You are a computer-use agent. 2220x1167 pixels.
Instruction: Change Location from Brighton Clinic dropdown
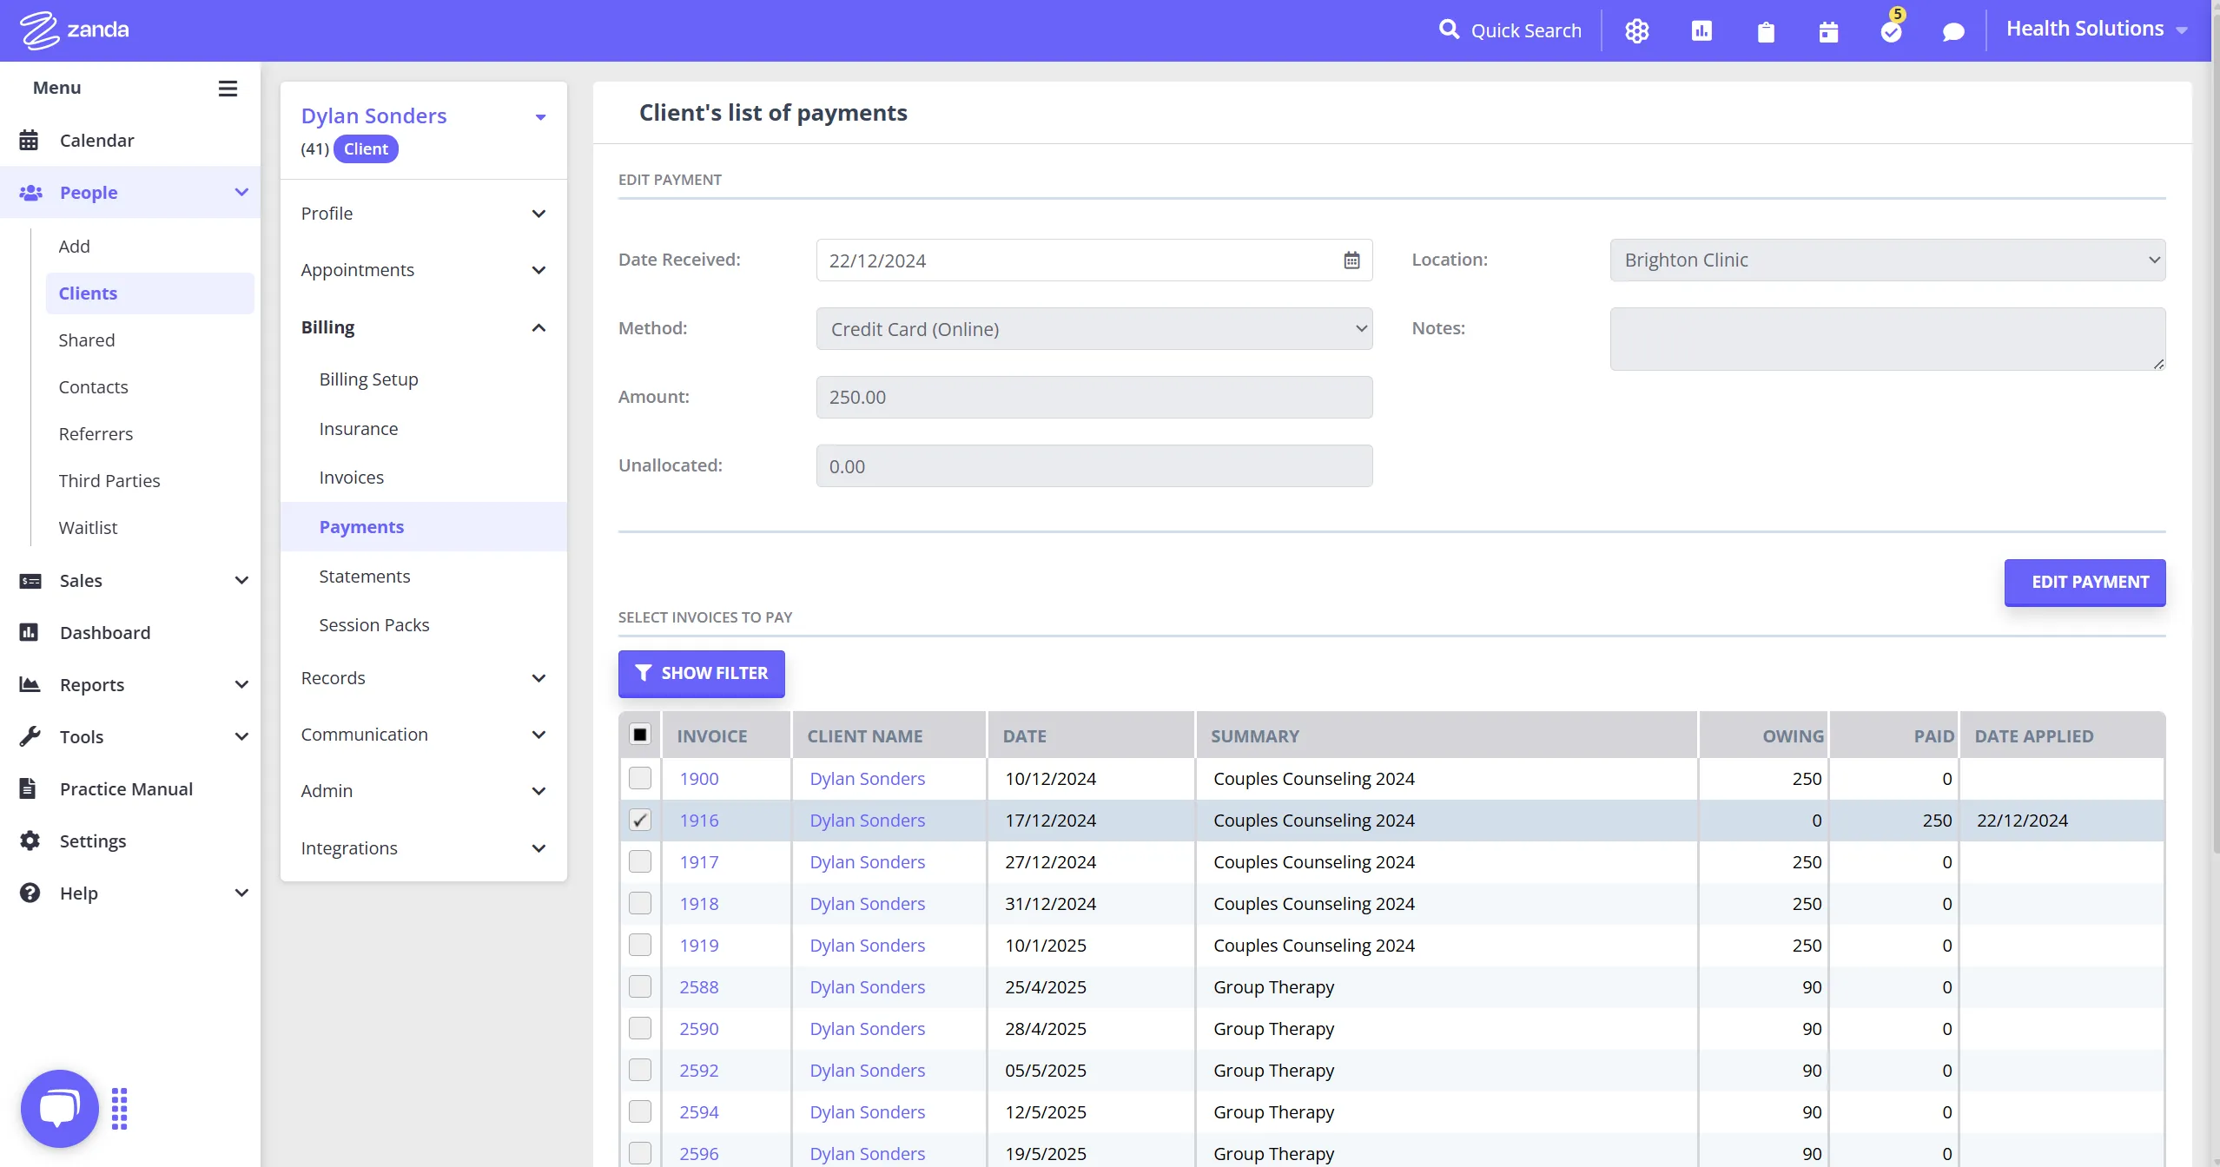tap(1886, 260)
